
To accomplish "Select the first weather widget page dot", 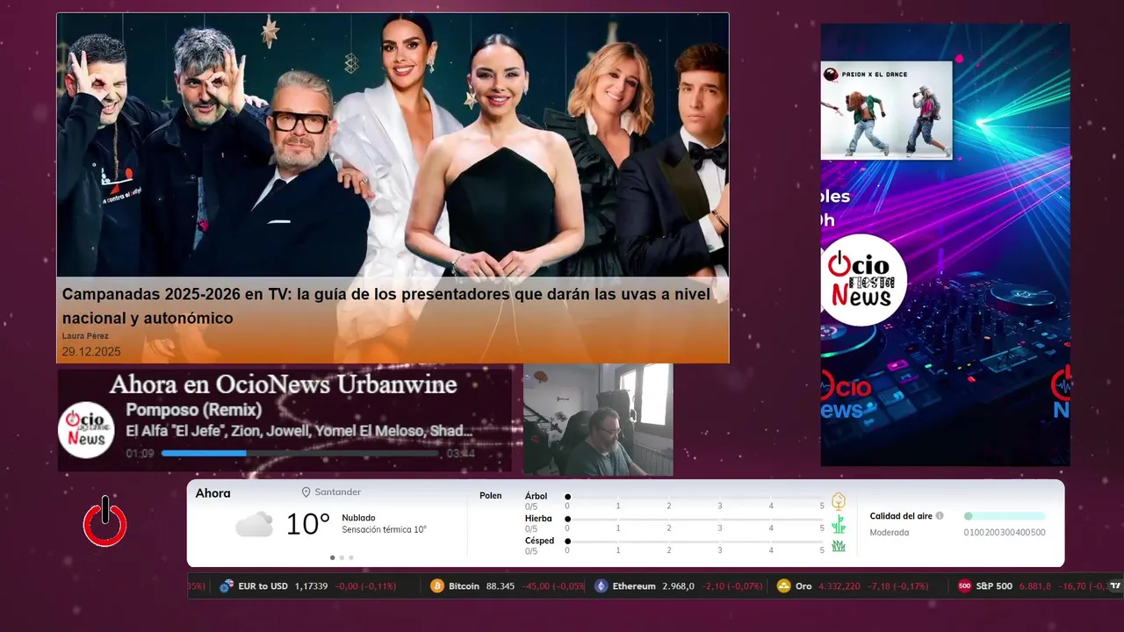I will 332,557.
